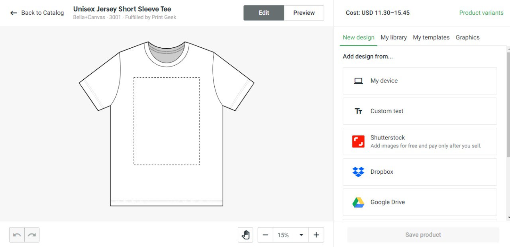510x247 pixels.
Task: Click the design panel vertical scrollbar
Action: click(x=508, y=104)
